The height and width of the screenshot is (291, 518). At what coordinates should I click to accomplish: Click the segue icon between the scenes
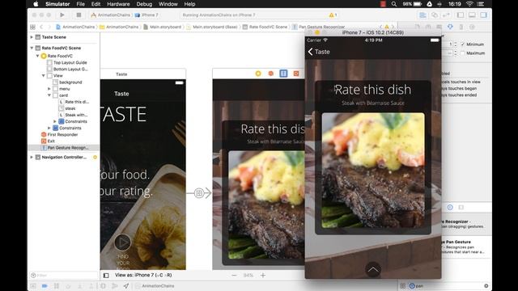click(x=199, y=192)
